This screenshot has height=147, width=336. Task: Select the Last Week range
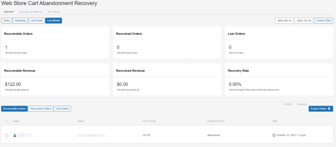[x=36, y=20]
